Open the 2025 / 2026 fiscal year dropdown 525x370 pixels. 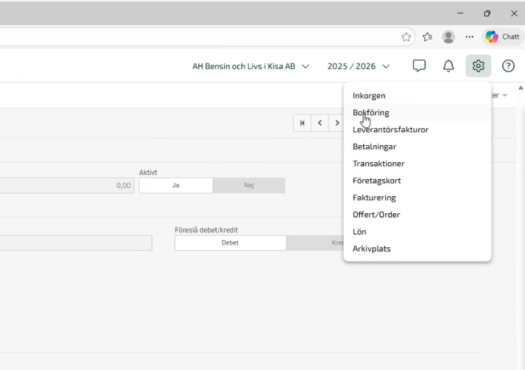tap(358, 66)
